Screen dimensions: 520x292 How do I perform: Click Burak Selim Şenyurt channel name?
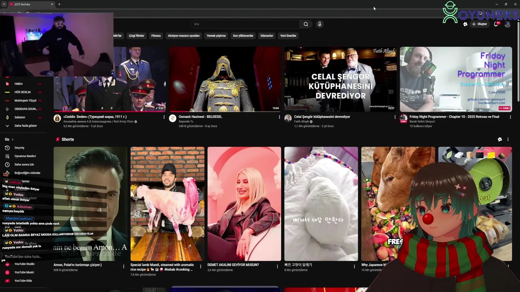pyautogui.click(x=422, y=122)
